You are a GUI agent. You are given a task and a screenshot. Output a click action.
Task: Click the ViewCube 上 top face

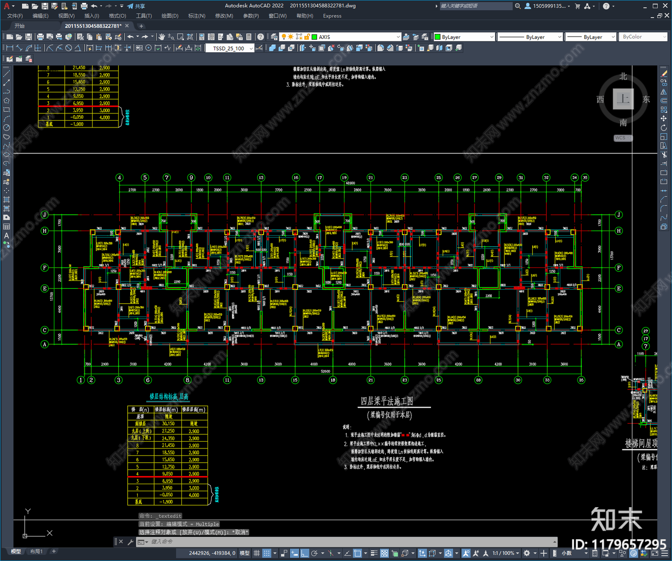[x=623, y=99]
